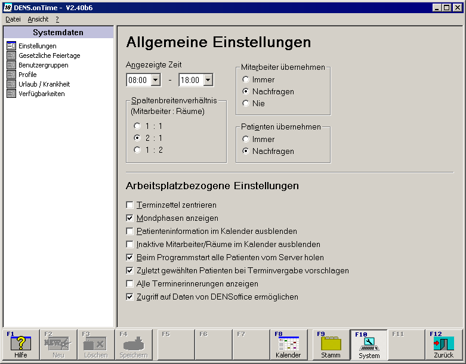Select Gesetzliche Feiertage in Systemdaten list
The width and height of the screenshot is (466, 364).
[x=50, y=55]
